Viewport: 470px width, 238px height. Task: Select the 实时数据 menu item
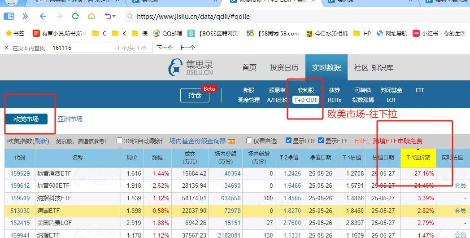tap(326, 67)
